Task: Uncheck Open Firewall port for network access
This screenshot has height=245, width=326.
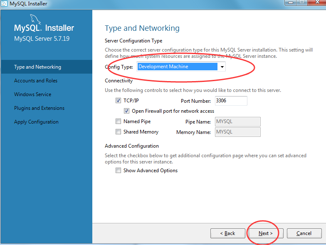Action: click(126, 111)
